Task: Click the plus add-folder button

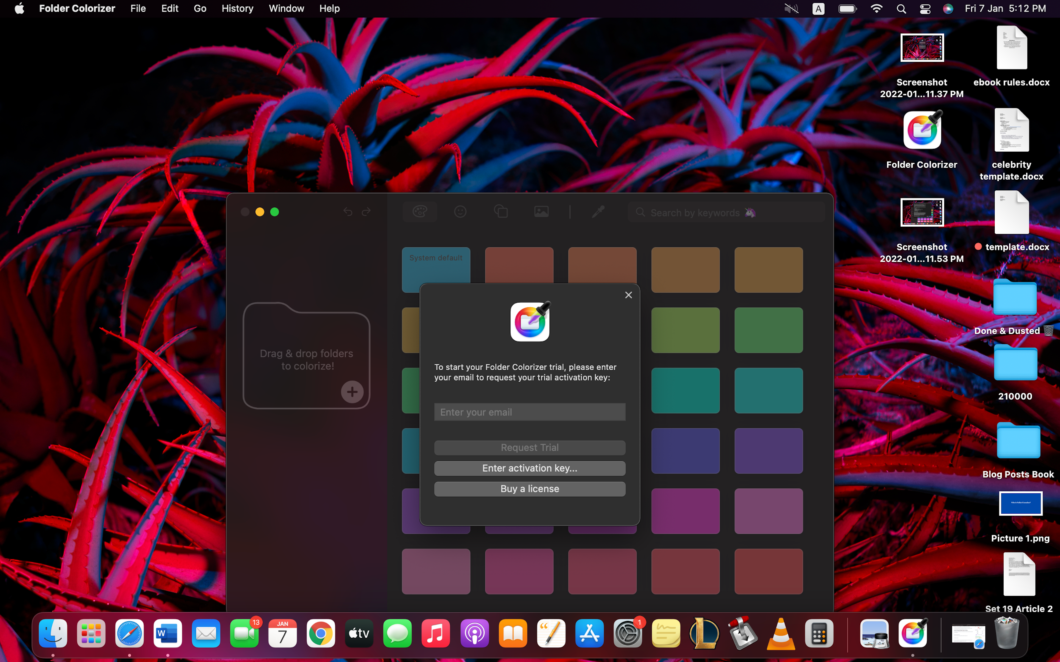Action: tap(352, 392)
